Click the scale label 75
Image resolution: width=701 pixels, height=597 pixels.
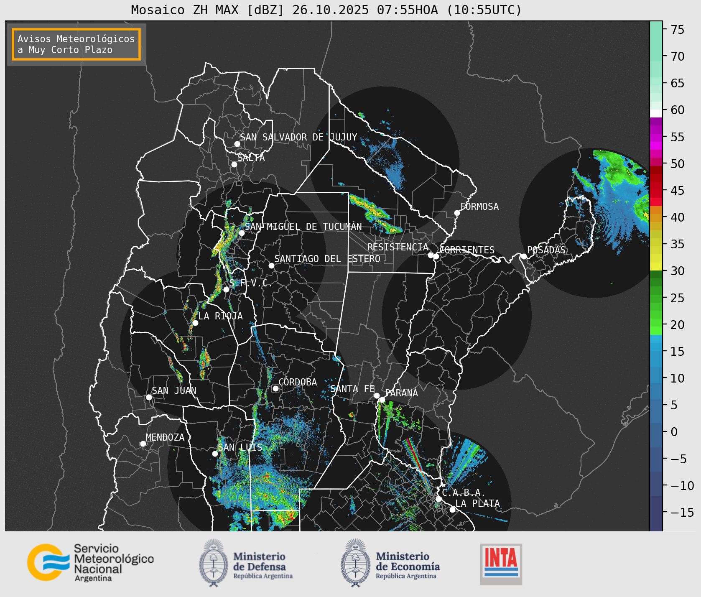[x=678, y=30]
